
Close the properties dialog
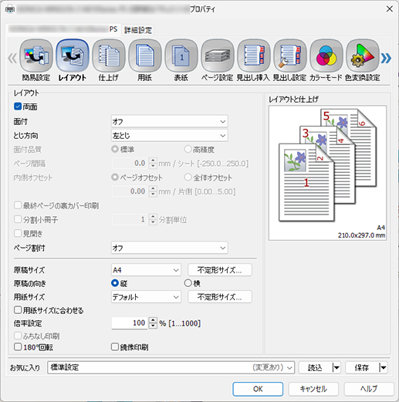(390, 9)
